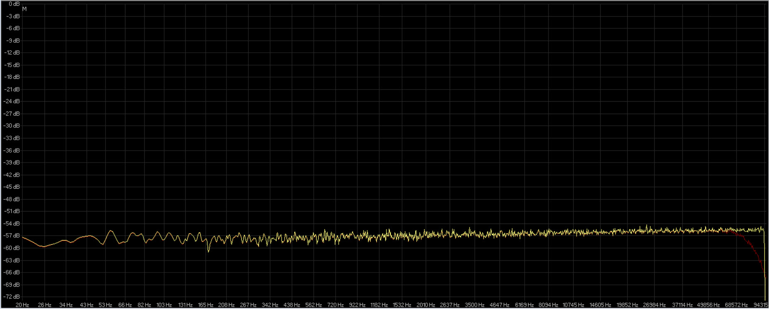Click the -42 dB level label

tap(12, 175)
